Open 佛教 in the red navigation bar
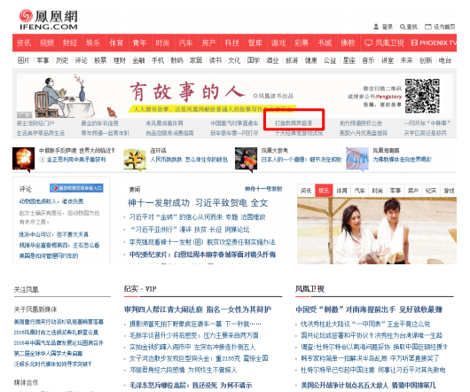 click(x=348, y=43)
